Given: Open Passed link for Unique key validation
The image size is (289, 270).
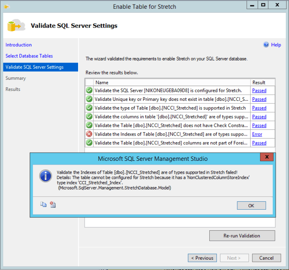Looking at the screenshot, I should pyautogui.click(x=259, y=99).
